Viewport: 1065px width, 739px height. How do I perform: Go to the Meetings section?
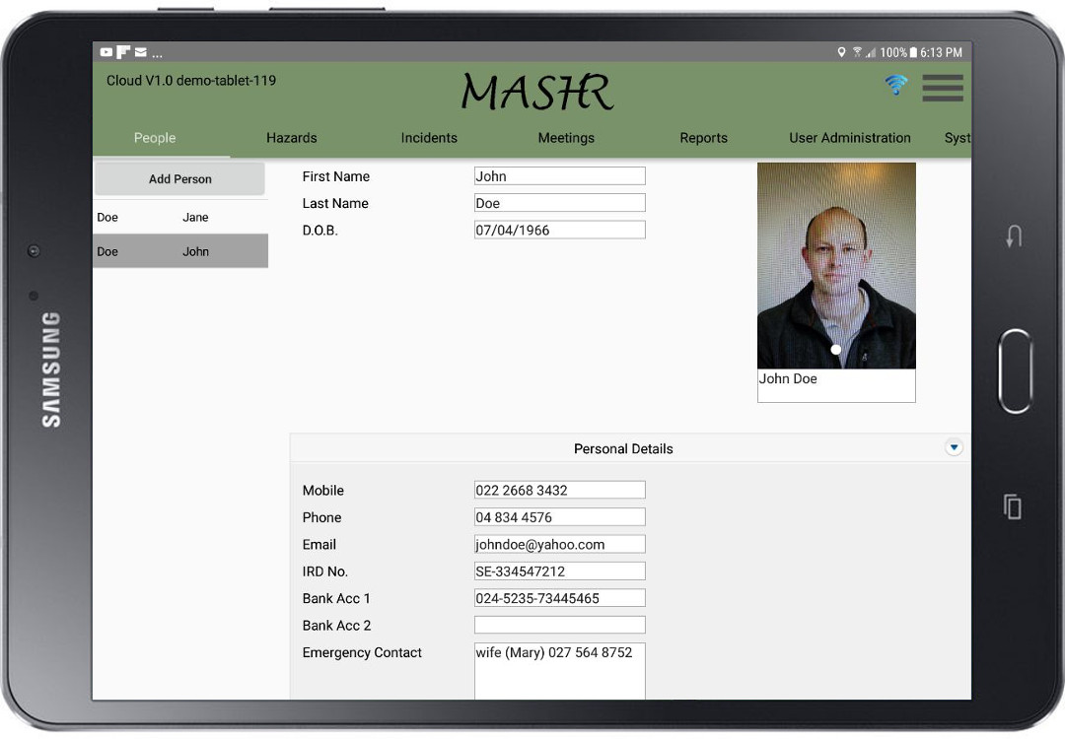point(566,138)
